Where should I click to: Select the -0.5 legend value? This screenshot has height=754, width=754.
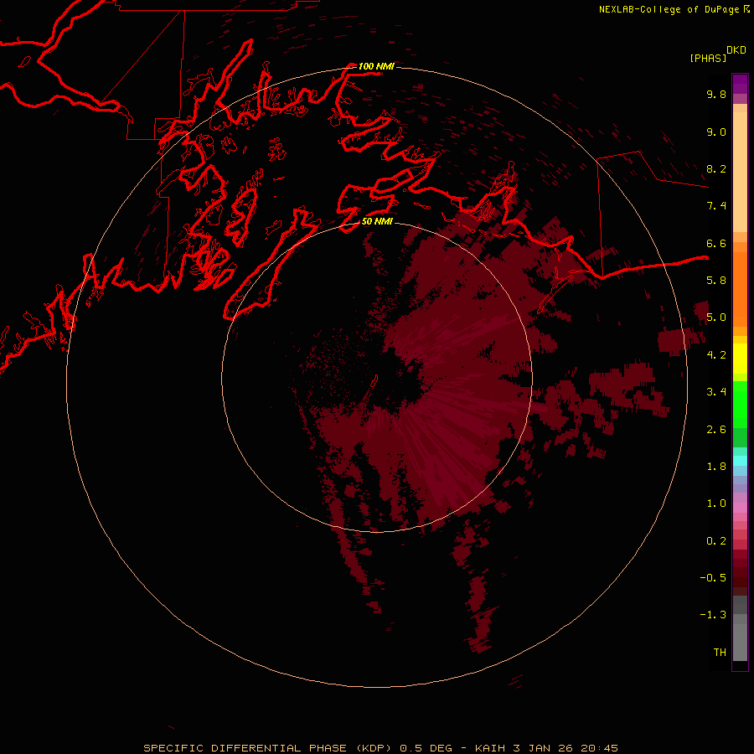coord(713,578)
